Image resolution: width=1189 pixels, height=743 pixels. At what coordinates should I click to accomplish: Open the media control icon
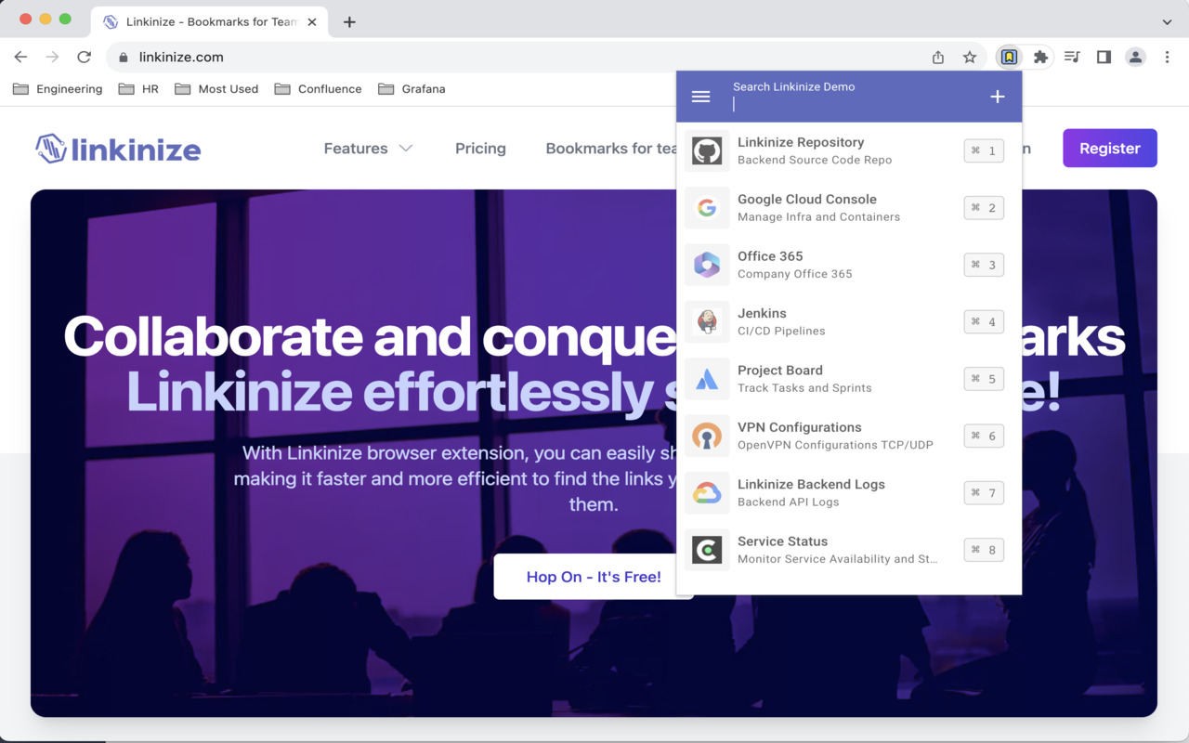[1072, 58]
